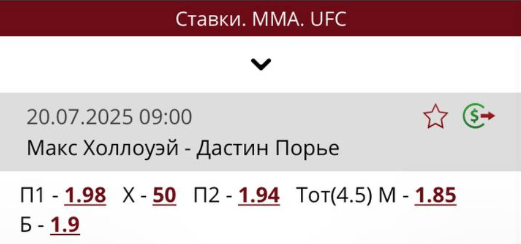The width and height of the screenshot is (521, 244).
Task: Click the П2 label
Action: (x=207, y=196)
